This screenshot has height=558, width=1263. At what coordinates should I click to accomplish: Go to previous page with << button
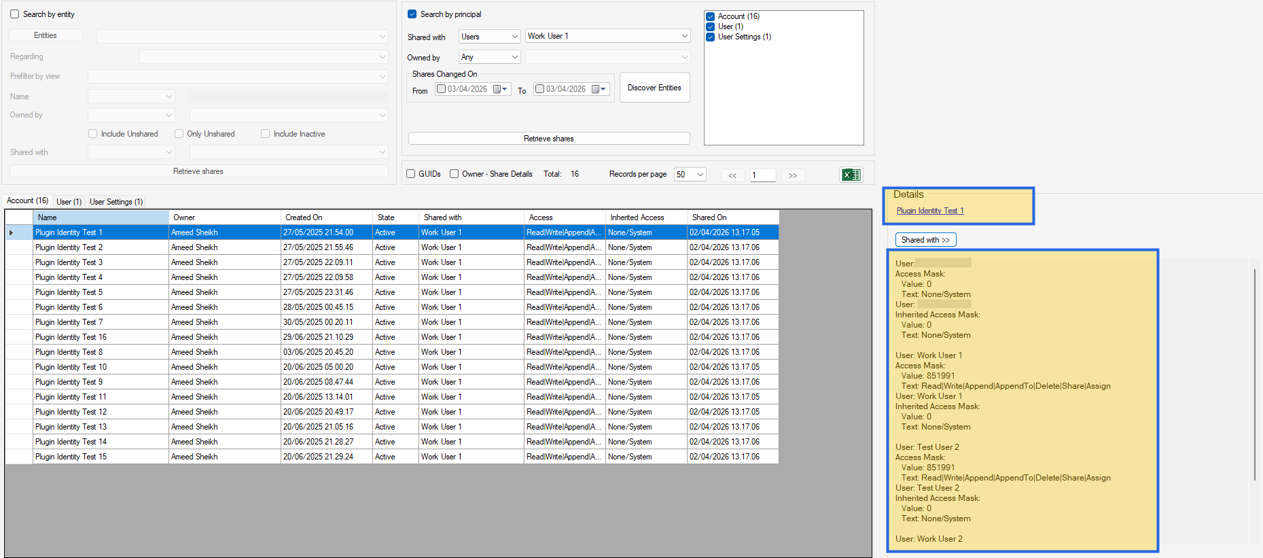coord(732,175)
